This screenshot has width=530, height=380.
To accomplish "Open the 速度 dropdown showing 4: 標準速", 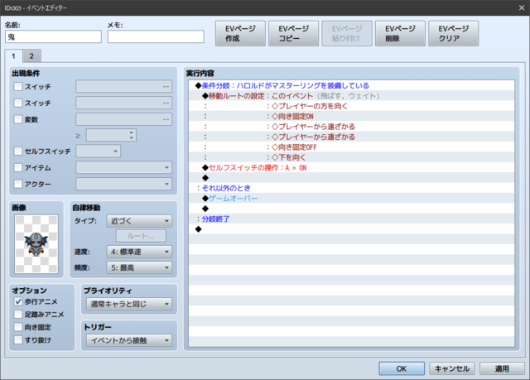I will click(139, 252).
